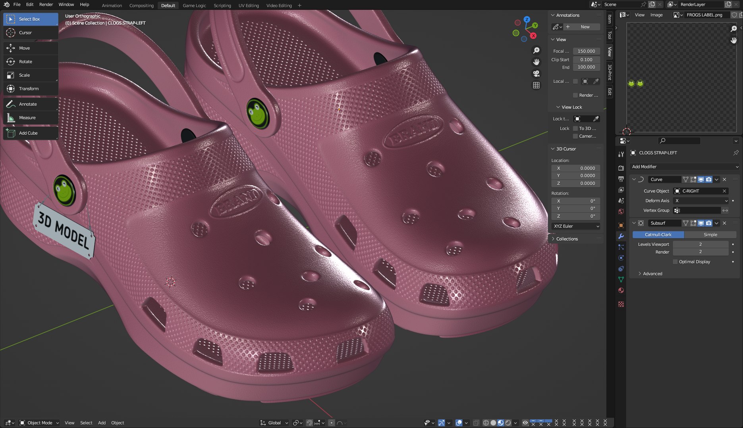743x428 pixels.
Task: Tick the Render region checkbox
Action: tap(575, 95)
